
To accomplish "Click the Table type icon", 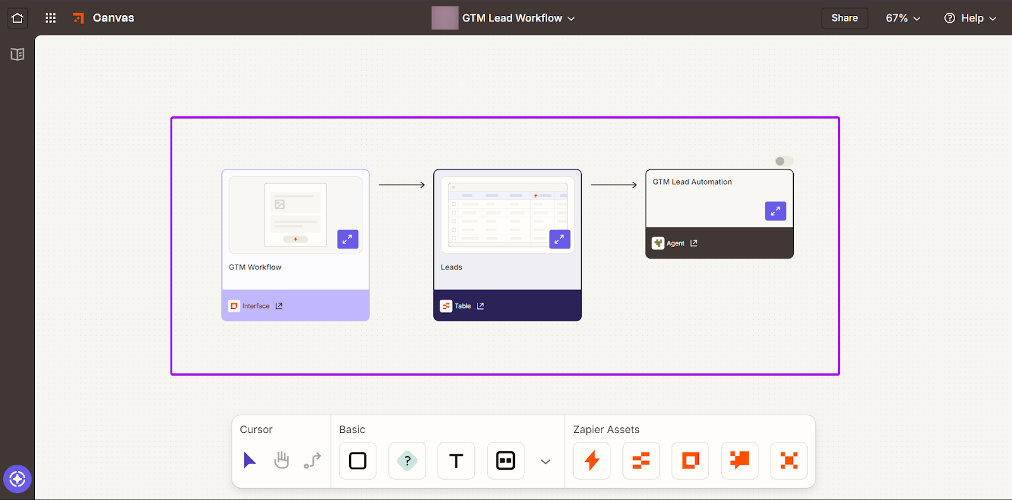I will [446, 306].
